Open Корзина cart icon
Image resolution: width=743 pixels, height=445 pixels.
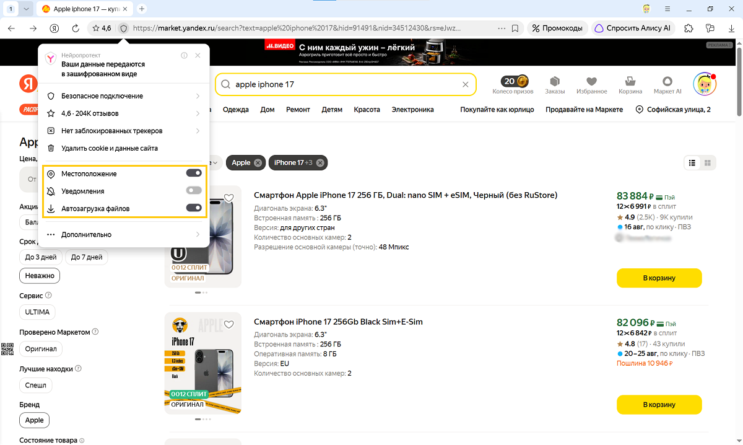630,85
